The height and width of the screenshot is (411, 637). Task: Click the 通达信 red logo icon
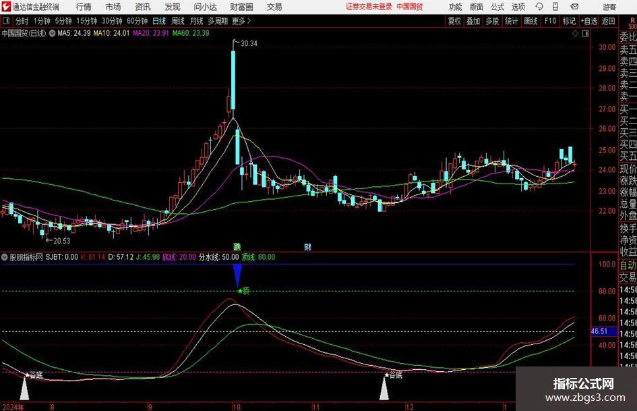6,7
